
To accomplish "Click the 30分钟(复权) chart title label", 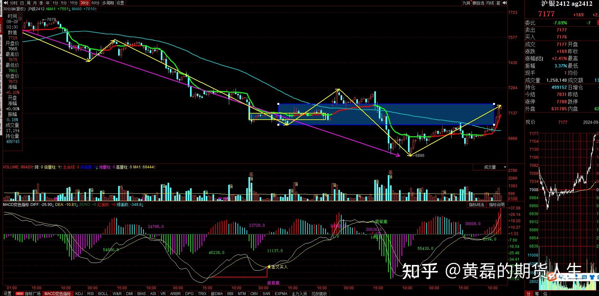I will pos(14,9).
